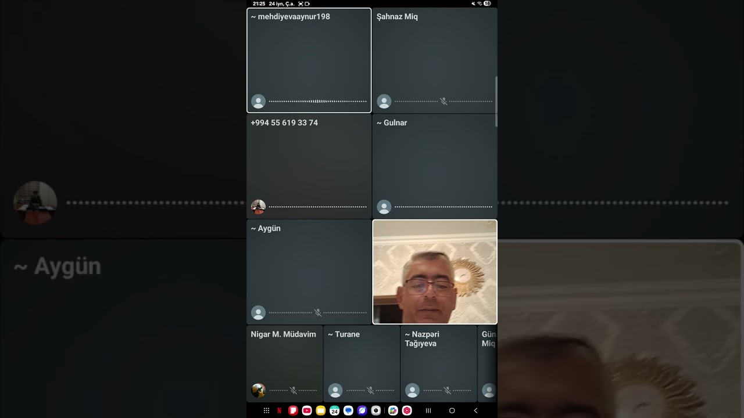Tap the muted mic icon on Turane tile
This screenshot has width=744, height=418.
pyautogui.click(x=370, y=391)
